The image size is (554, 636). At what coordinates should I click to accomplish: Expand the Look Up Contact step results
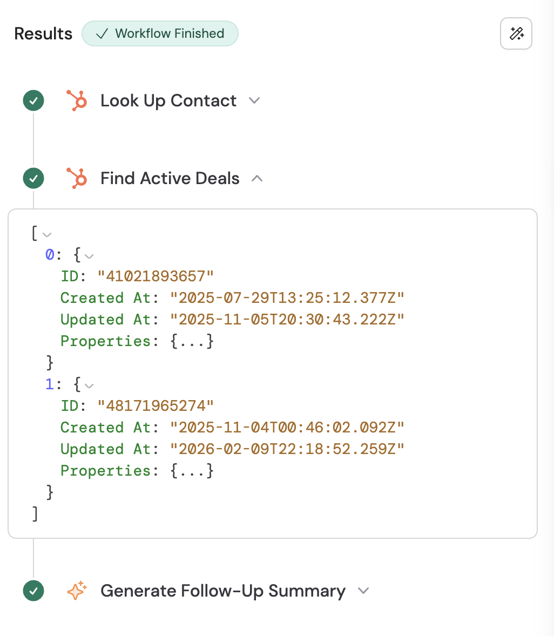click(x=254, y=100)
